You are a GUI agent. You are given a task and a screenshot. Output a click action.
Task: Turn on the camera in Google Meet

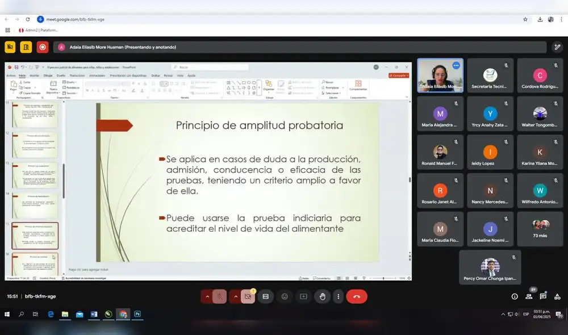247,296
